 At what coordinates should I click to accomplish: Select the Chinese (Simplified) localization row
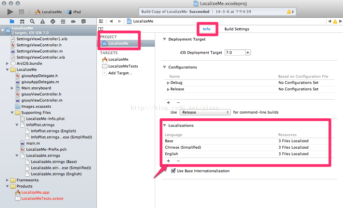pos(249,147)
